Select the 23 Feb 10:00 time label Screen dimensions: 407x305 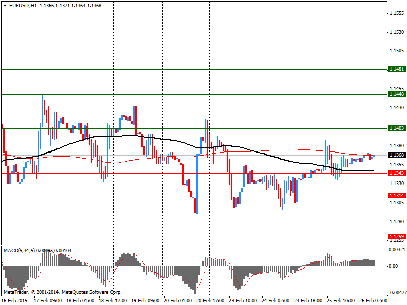243,301
